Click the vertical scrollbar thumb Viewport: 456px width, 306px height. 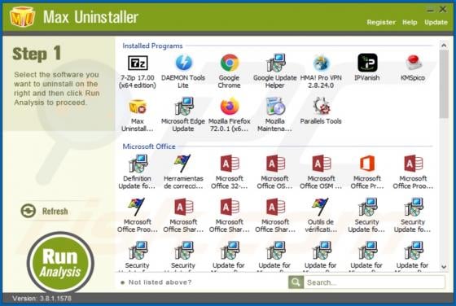[444, 84]
